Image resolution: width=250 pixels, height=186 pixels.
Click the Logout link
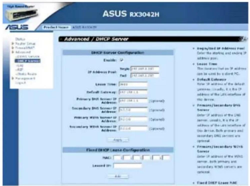pyautogui.click(x=20, y=83)
